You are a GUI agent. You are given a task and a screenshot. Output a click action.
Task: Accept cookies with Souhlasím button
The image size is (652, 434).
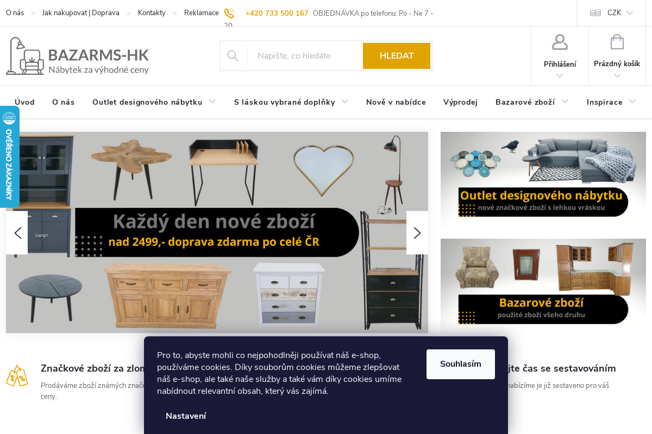[x=461, y=364]
